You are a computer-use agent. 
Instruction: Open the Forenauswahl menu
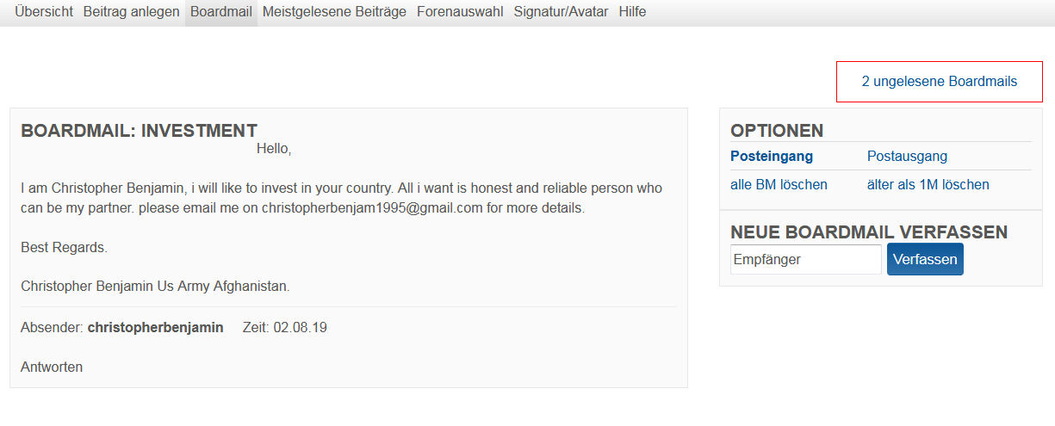(460, 12)
